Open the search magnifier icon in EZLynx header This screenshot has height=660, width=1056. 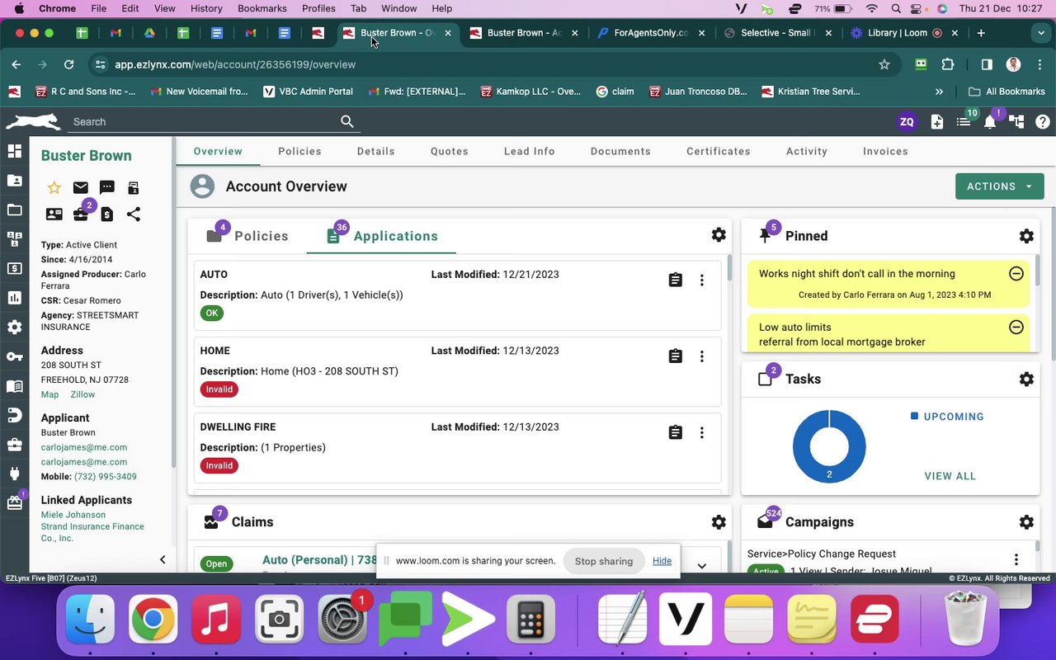coord(347,121)
